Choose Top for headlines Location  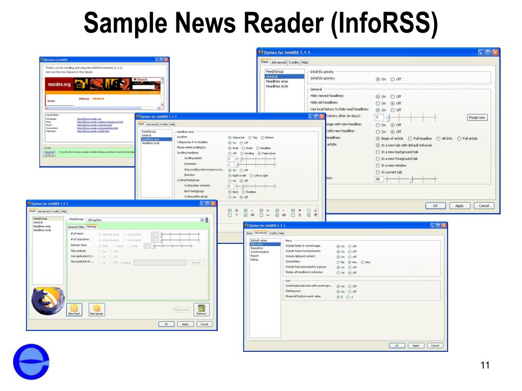(250, 137)
